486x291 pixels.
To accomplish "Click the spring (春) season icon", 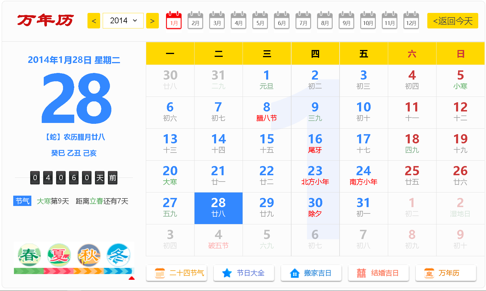I will coord(29,255).
